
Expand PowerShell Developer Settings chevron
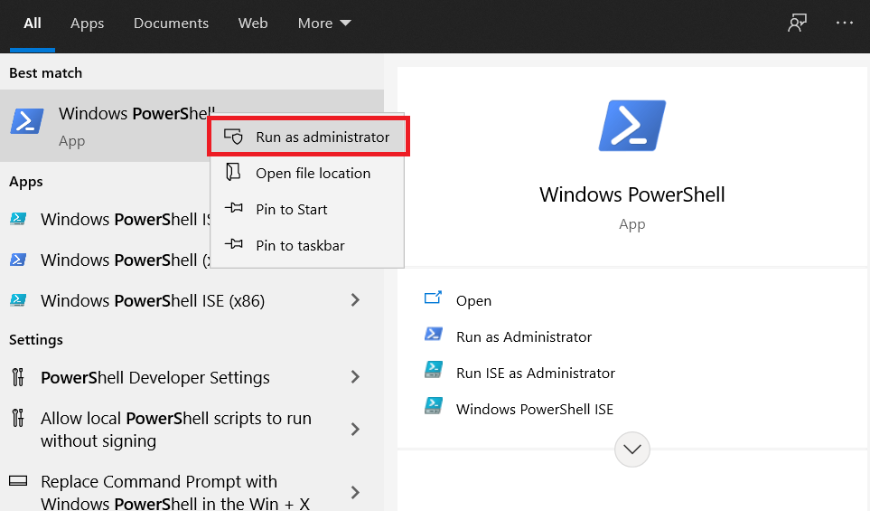(x=355, y=377)
